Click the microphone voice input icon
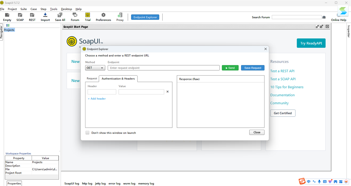The width and height of the screenshot is (351, 186). pos(319,182)
